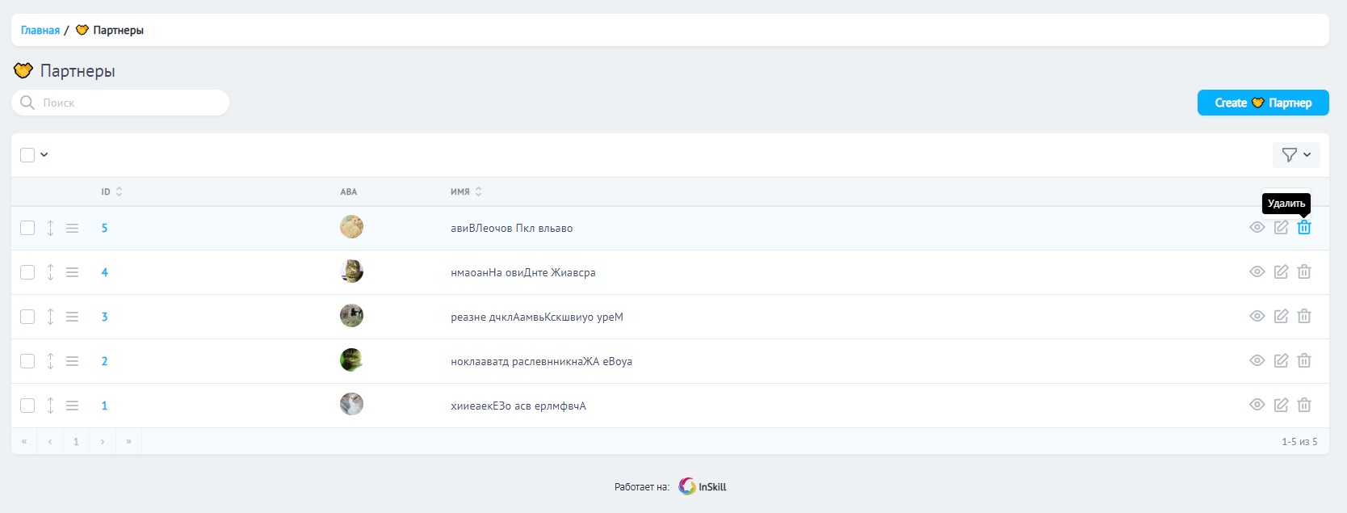Click the sort arrows on row 3
Image resolution: width=1347 pixels, height=513 pixels.
[x=50, y=317]
